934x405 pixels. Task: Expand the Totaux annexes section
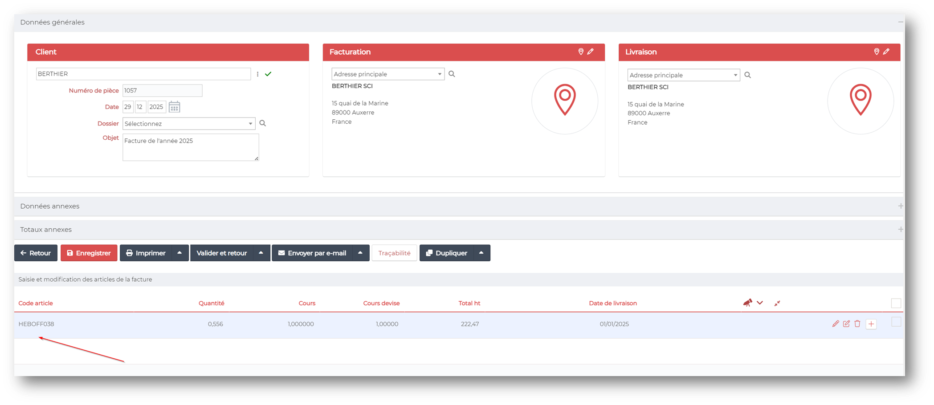point(901,230)
